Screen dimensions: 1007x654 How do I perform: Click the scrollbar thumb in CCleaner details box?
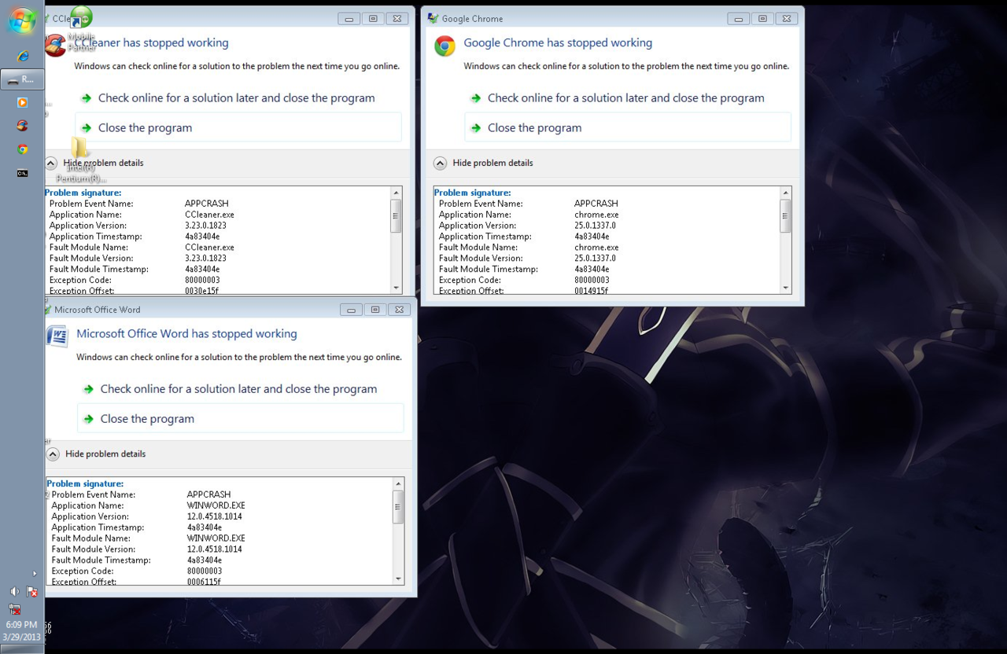396,216
